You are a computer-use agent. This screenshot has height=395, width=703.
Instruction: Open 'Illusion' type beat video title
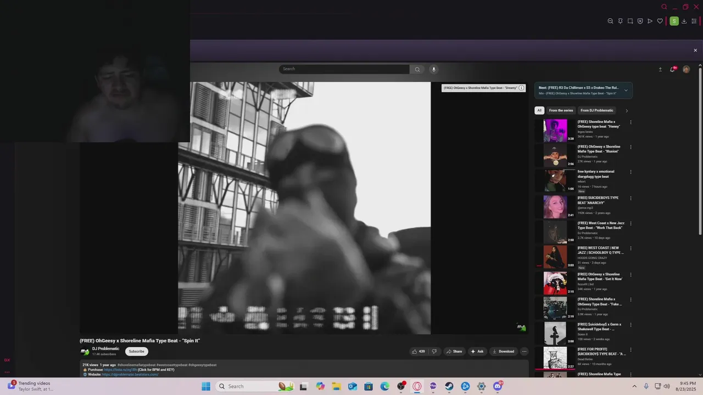click(x=599, y=149)
